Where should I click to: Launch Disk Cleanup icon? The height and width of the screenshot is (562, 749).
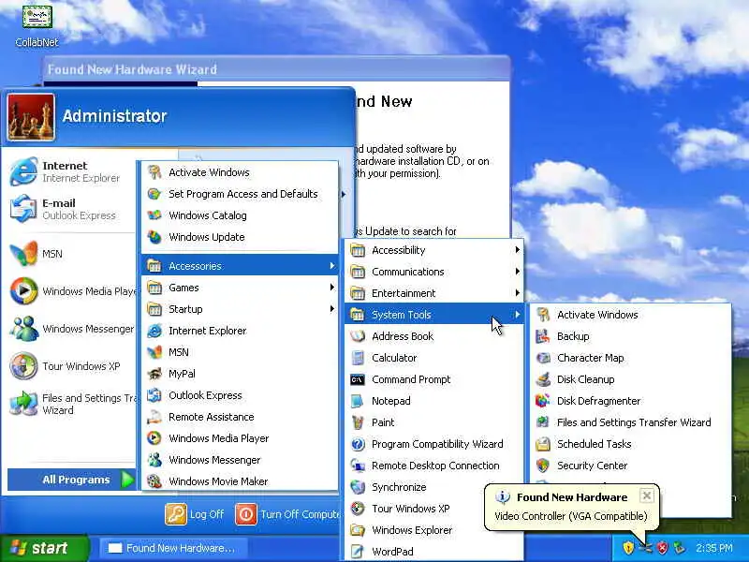click(543, 379)
